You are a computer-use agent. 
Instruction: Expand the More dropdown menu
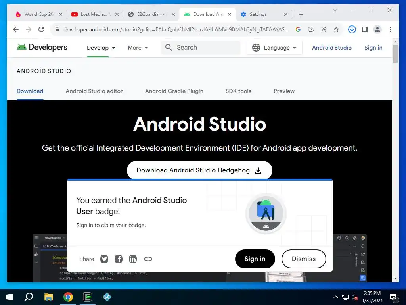click(138, 48)
